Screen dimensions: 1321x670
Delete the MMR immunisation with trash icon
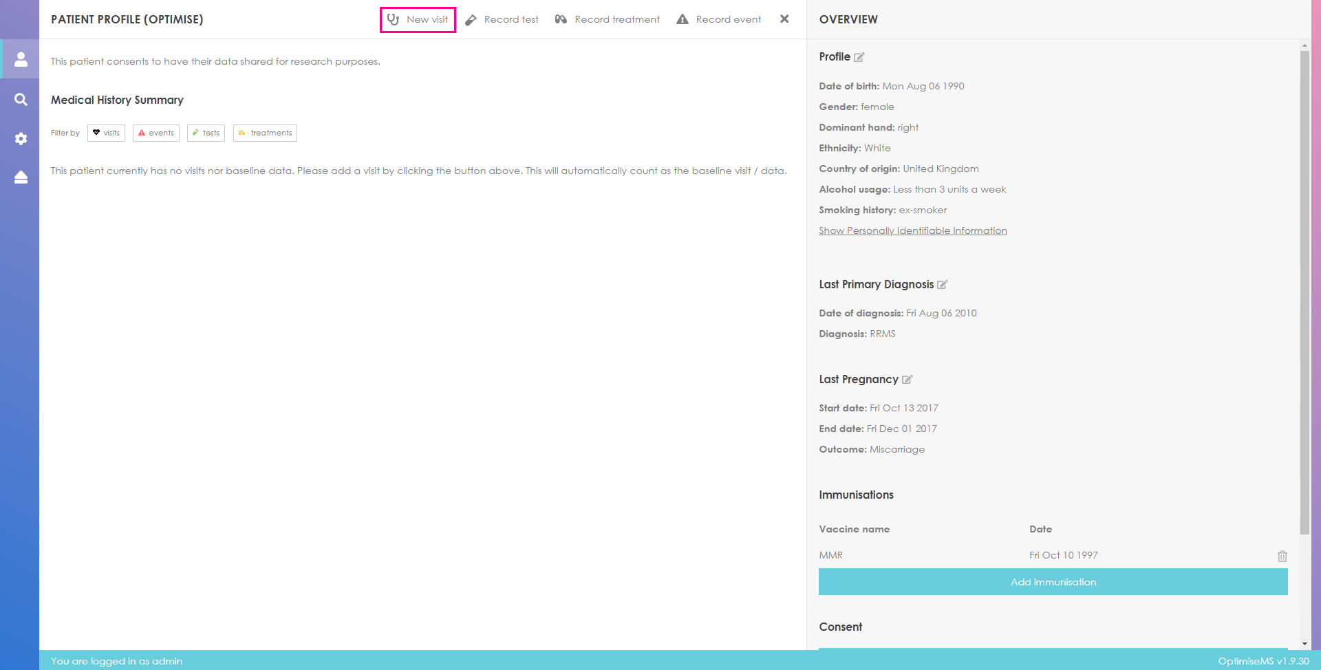coord(1282,556)
